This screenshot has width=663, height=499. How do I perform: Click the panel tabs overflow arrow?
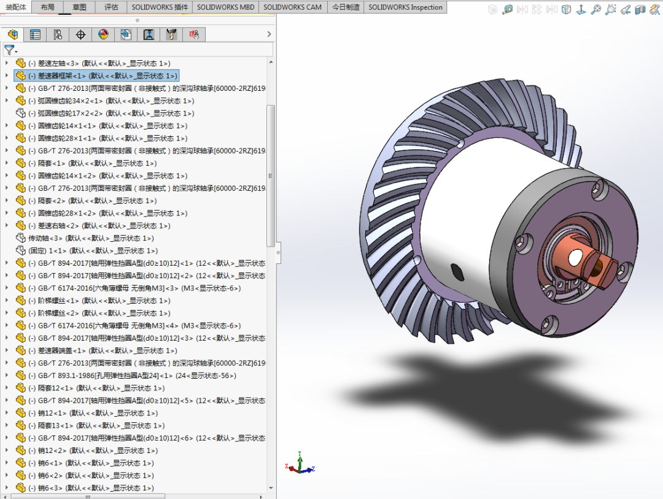(269, 34)
